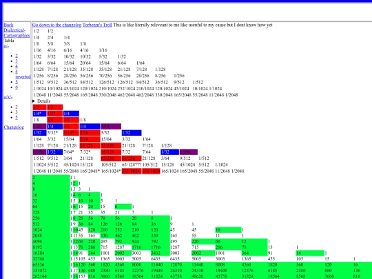
Task: Open the Back link in sidebar
Action: point(8,25)
